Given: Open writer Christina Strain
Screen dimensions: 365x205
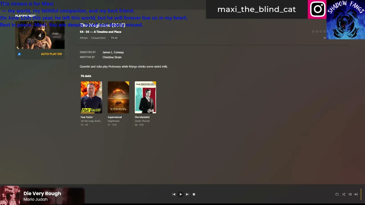Looking at the screenshot, I should pos(112,57).
